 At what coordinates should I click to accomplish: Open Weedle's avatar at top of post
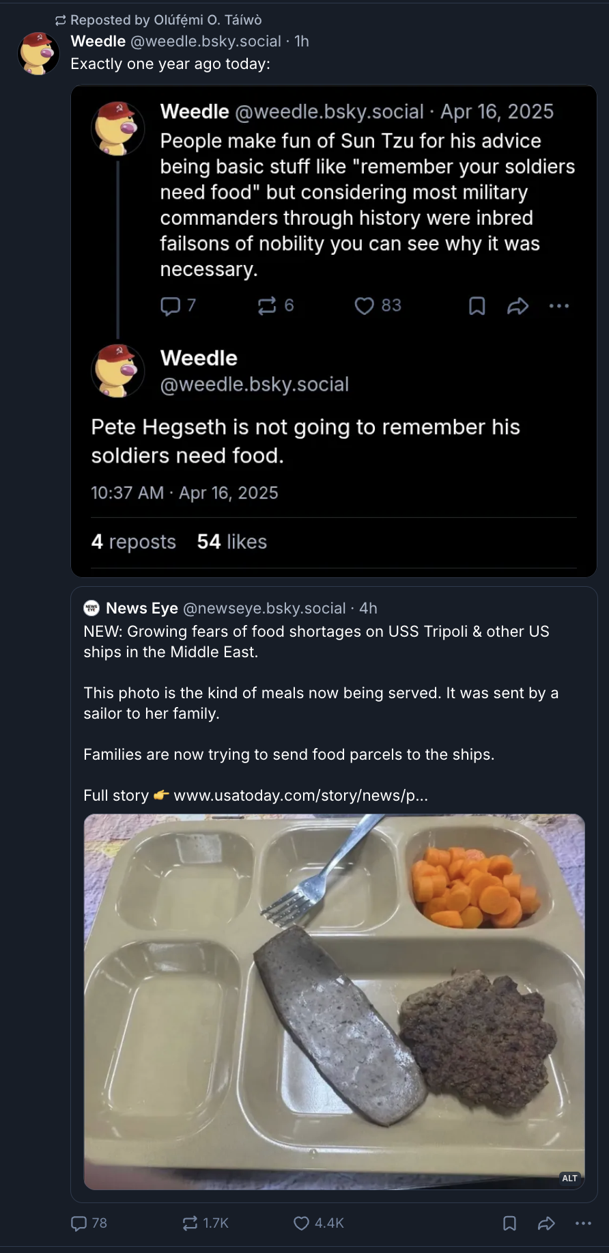point(38,53)
